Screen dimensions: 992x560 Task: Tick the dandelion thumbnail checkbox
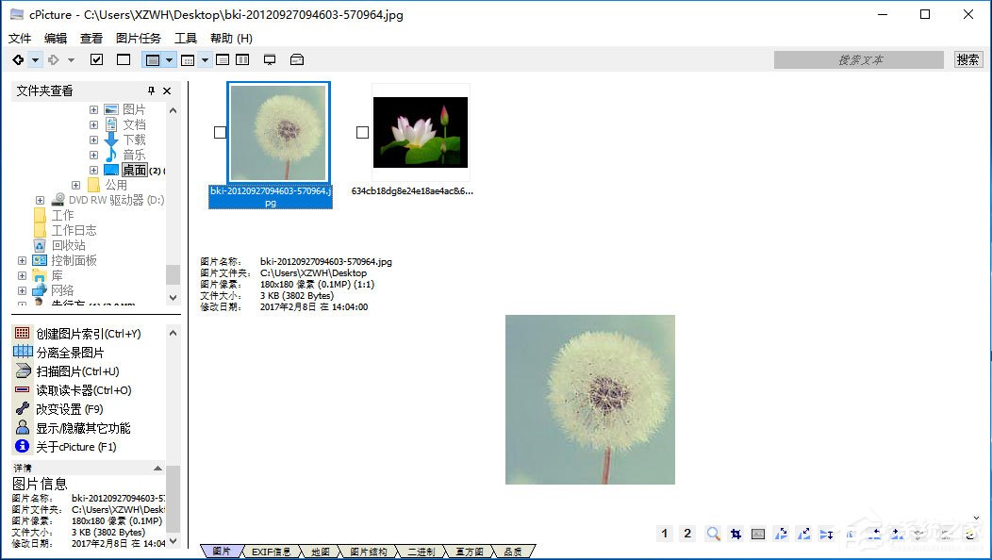(220, 132)
